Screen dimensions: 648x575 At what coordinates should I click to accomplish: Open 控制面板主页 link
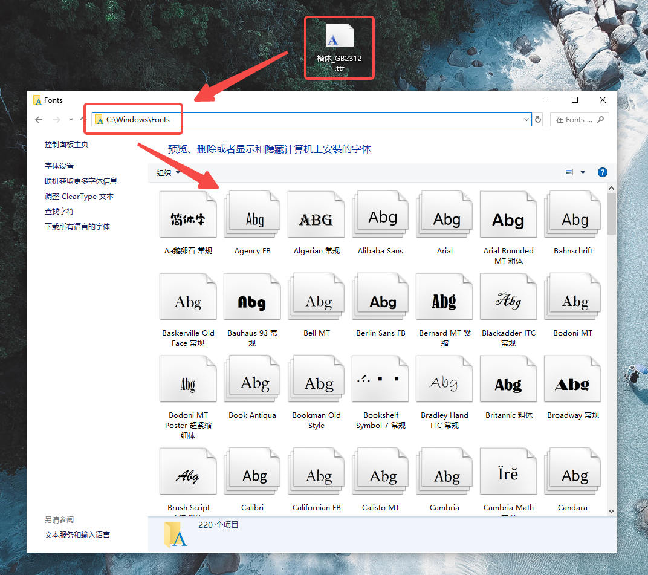point(66,145)
